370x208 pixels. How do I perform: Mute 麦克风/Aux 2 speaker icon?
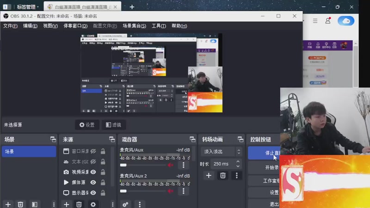(170, 191)
